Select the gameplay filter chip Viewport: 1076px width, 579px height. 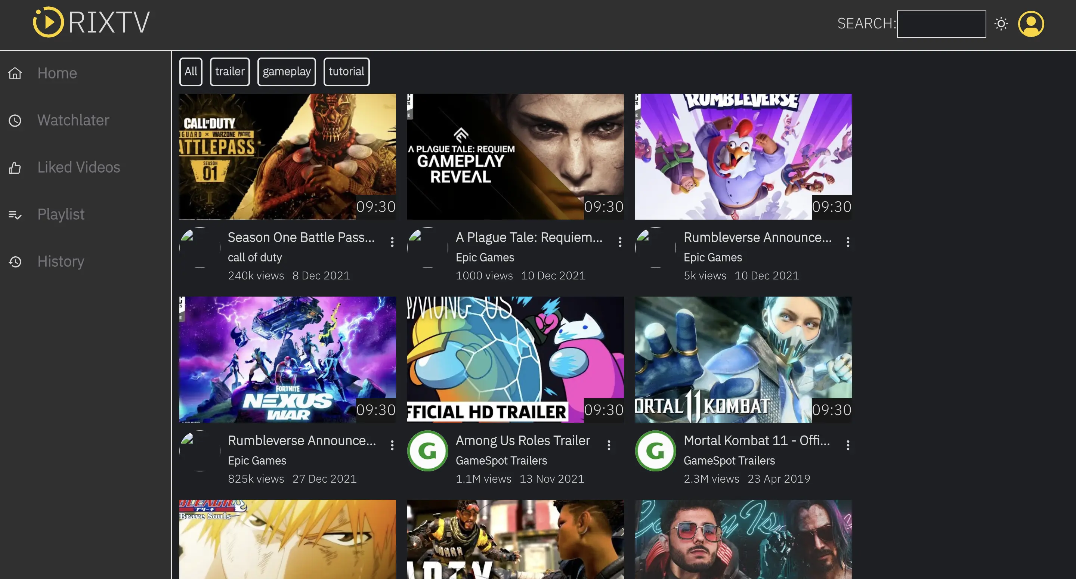(287, 71)
